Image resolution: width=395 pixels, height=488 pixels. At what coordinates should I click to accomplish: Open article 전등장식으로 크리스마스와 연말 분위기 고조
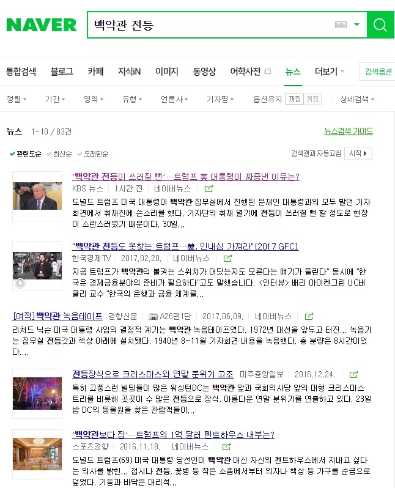click(x=152, y=374)
